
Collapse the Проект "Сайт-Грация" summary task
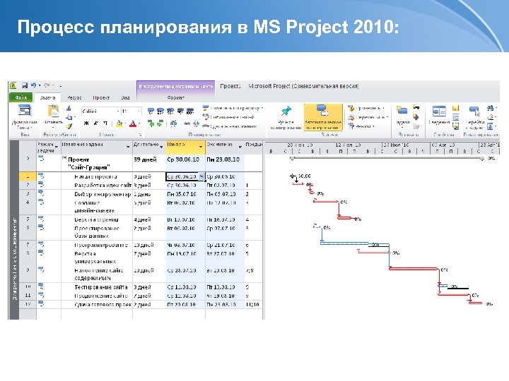click(64, 159)
